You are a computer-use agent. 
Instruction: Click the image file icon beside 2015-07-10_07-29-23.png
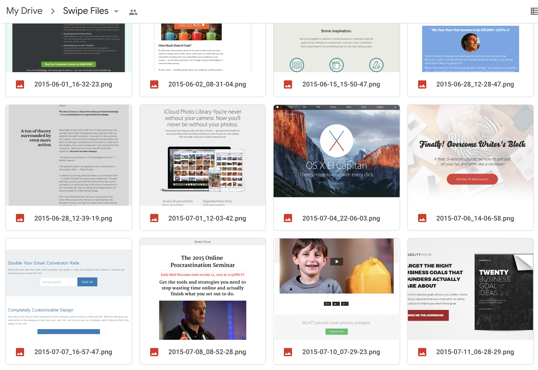pyautogui.click(x=288, y=352)
